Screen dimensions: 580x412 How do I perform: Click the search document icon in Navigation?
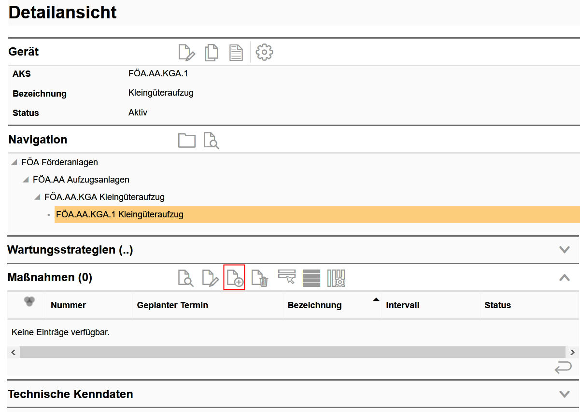pos(211,140)
